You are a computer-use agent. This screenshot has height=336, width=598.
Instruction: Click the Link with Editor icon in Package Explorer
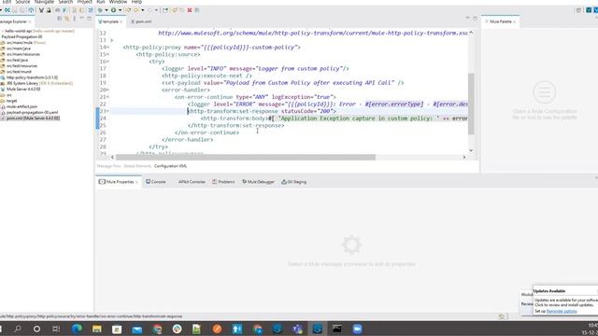point(67,19)
